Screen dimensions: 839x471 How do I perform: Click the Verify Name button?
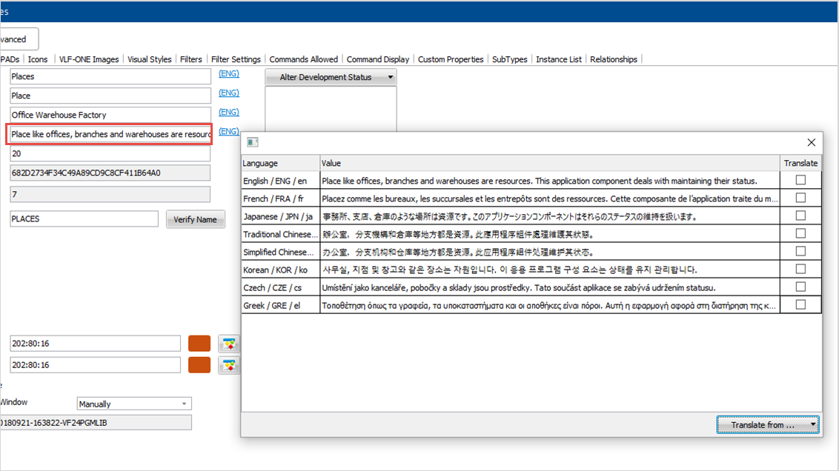(x=196, y=219)
